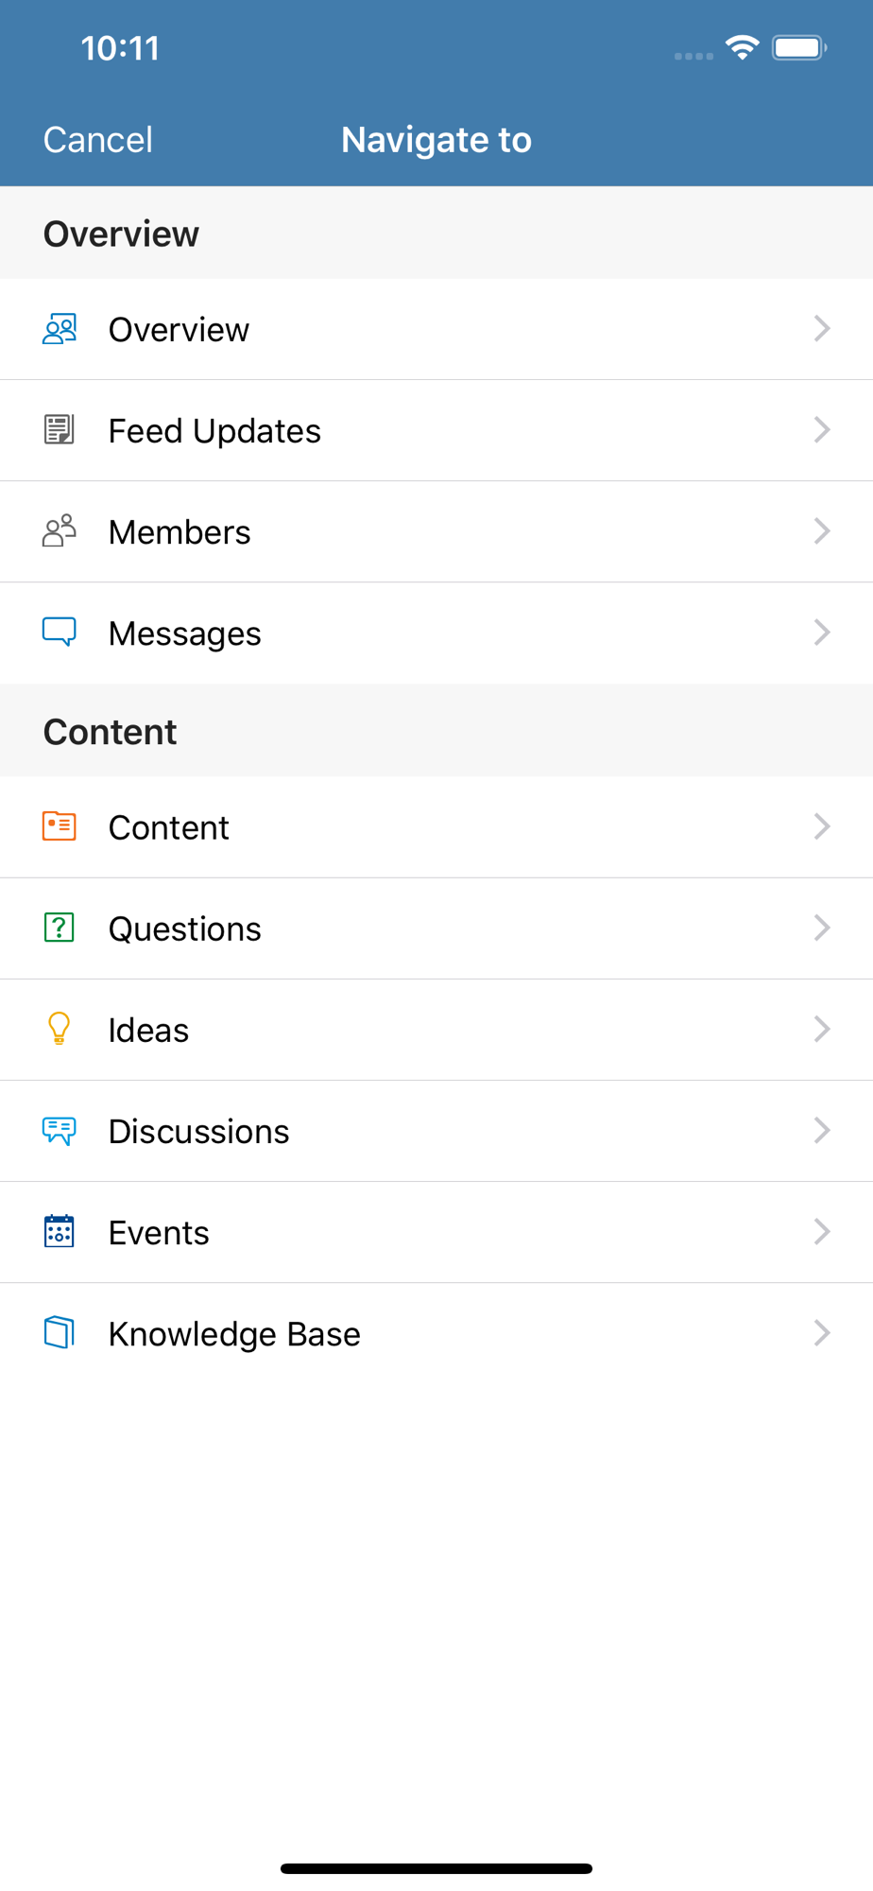Expand the Overview row chevron
Image resolution: width=873 pixels, height=1891 pixels.
pyautogui.click(x=822, y=329)
